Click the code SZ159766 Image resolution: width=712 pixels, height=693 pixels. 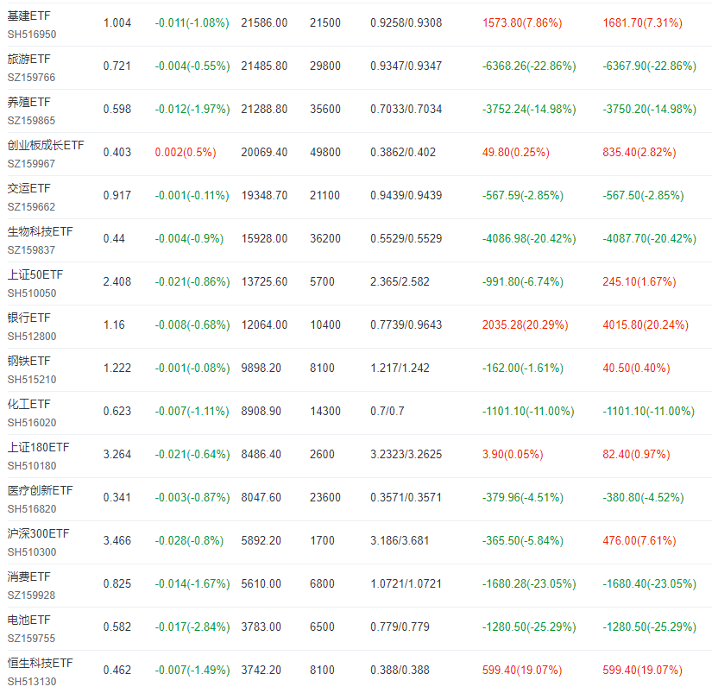point(31,78)
